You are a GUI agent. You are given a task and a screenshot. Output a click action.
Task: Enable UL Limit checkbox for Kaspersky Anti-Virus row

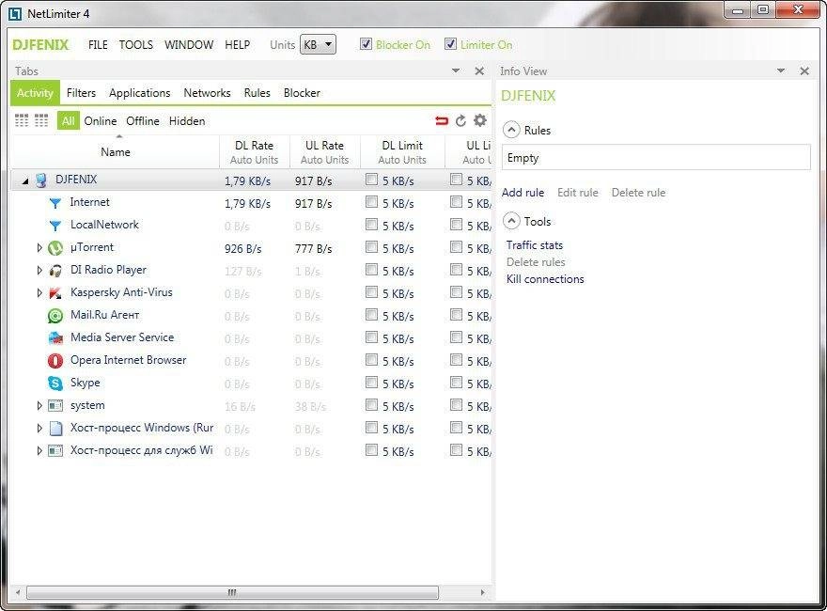point(456,292)
